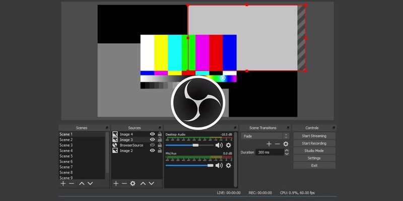
Task: Lock the BrowserSource source
Action: 160,145
